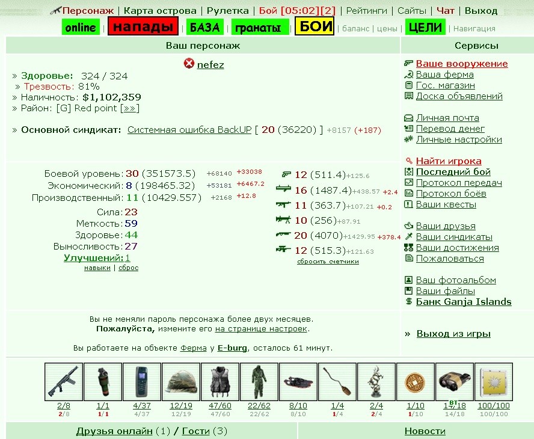Open the nefez profile link
The width and height of the screenshot is (534, 439).
pos(210,65)
